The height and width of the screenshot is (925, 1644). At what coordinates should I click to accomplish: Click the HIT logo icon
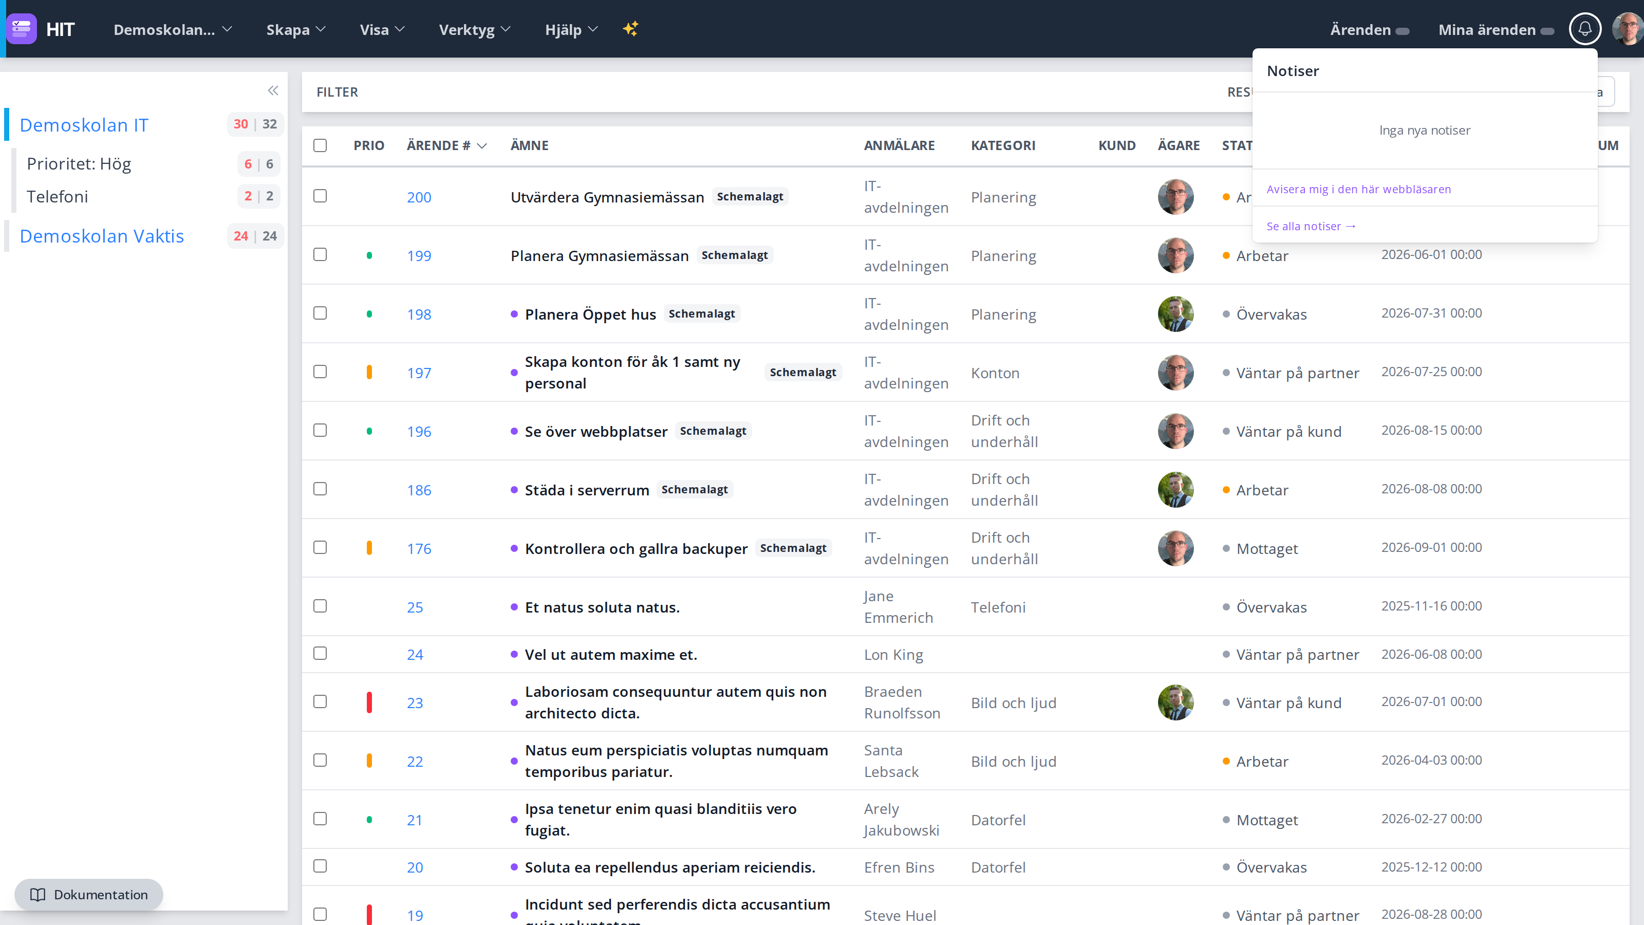click(x=22, y=29)
